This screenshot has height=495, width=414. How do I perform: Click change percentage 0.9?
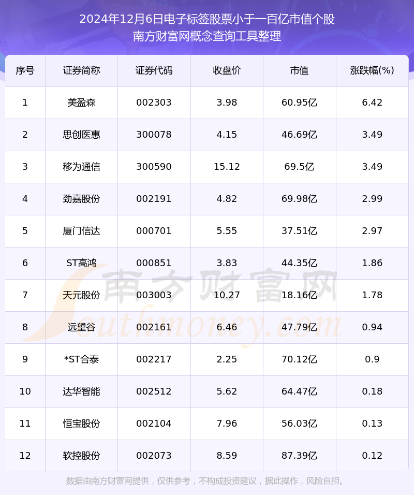(373, 359)
